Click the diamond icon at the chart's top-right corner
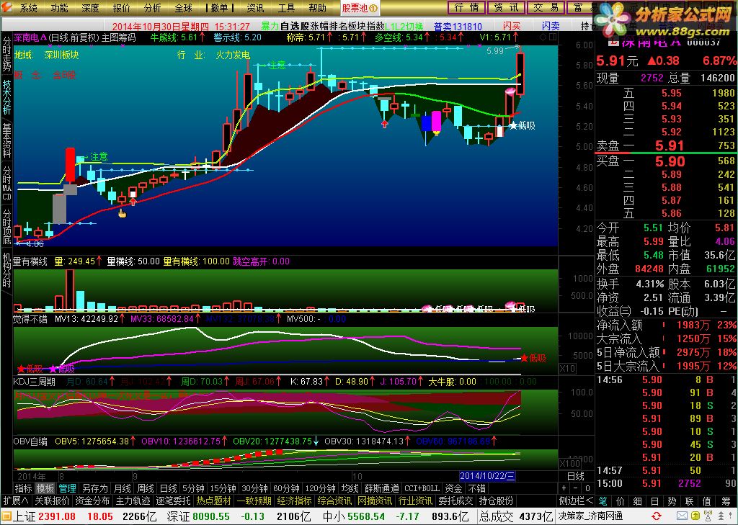The image size is (738, 525). point(543,37)
